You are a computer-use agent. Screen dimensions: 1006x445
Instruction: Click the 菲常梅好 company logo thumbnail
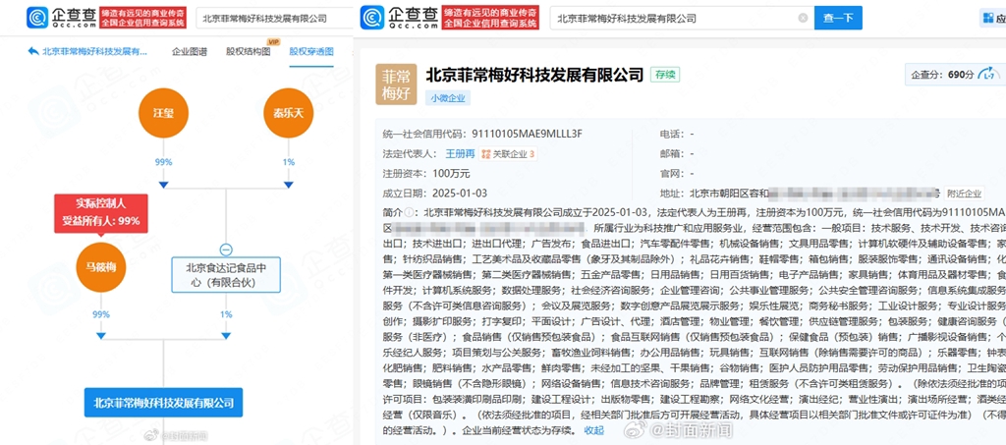point(397,84)
